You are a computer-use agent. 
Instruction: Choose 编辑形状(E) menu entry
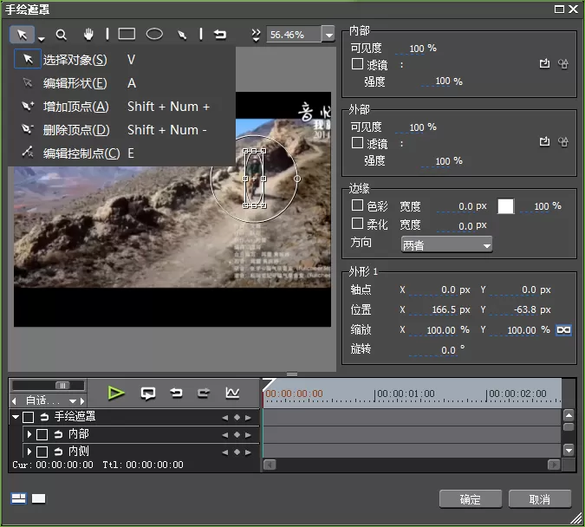pos(123,83)
